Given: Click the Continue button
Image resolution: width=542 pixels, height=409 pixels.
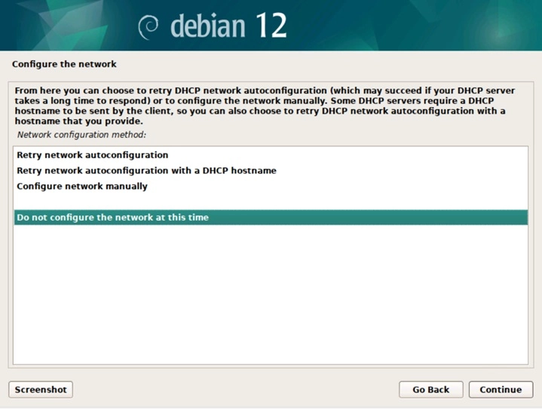Looking at the screenshot, I should pos(501,389).
